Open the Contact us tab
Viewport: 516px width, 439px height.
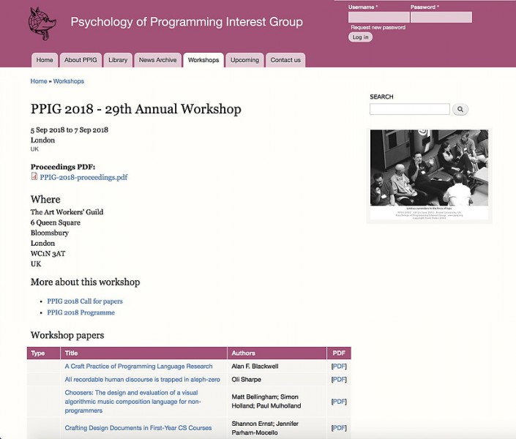pyautogui.click(x=285, y=60)
